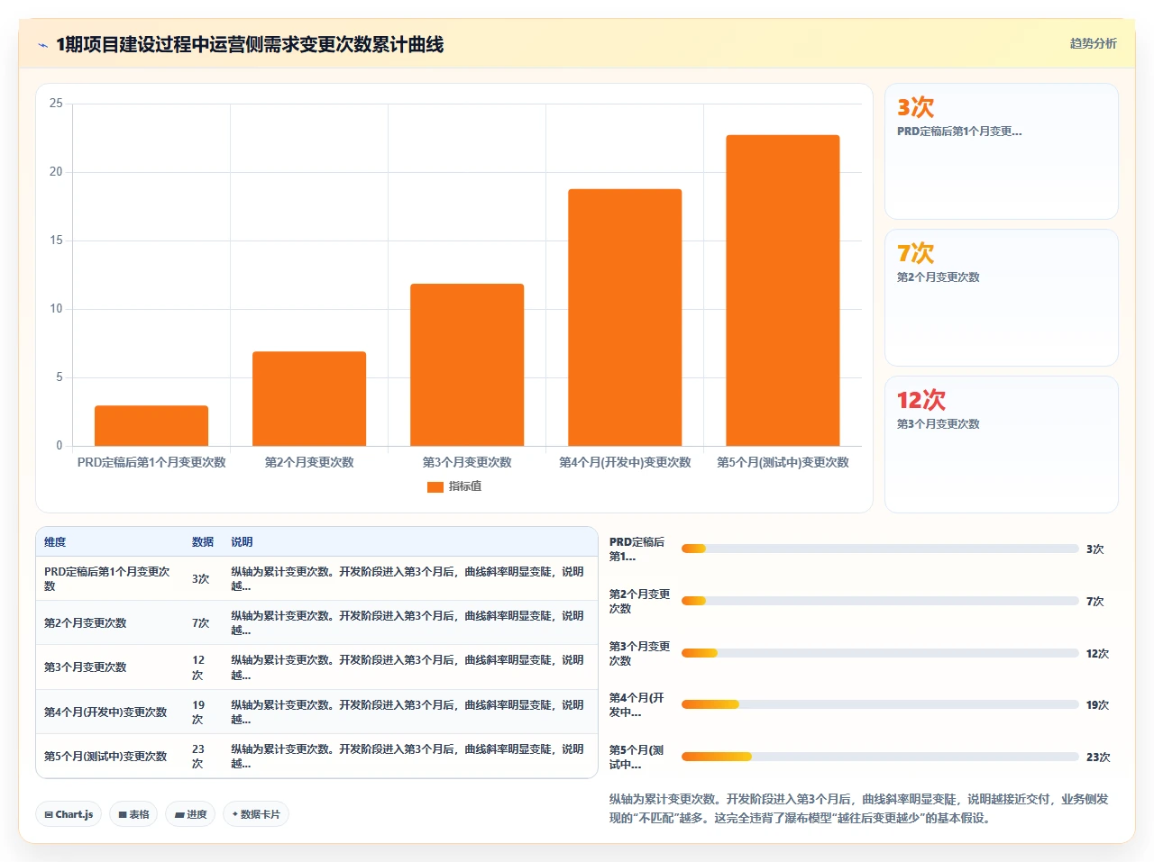Click the 说明 column header
Viewport: 1154px width, 862px height.
click(242, 542)
